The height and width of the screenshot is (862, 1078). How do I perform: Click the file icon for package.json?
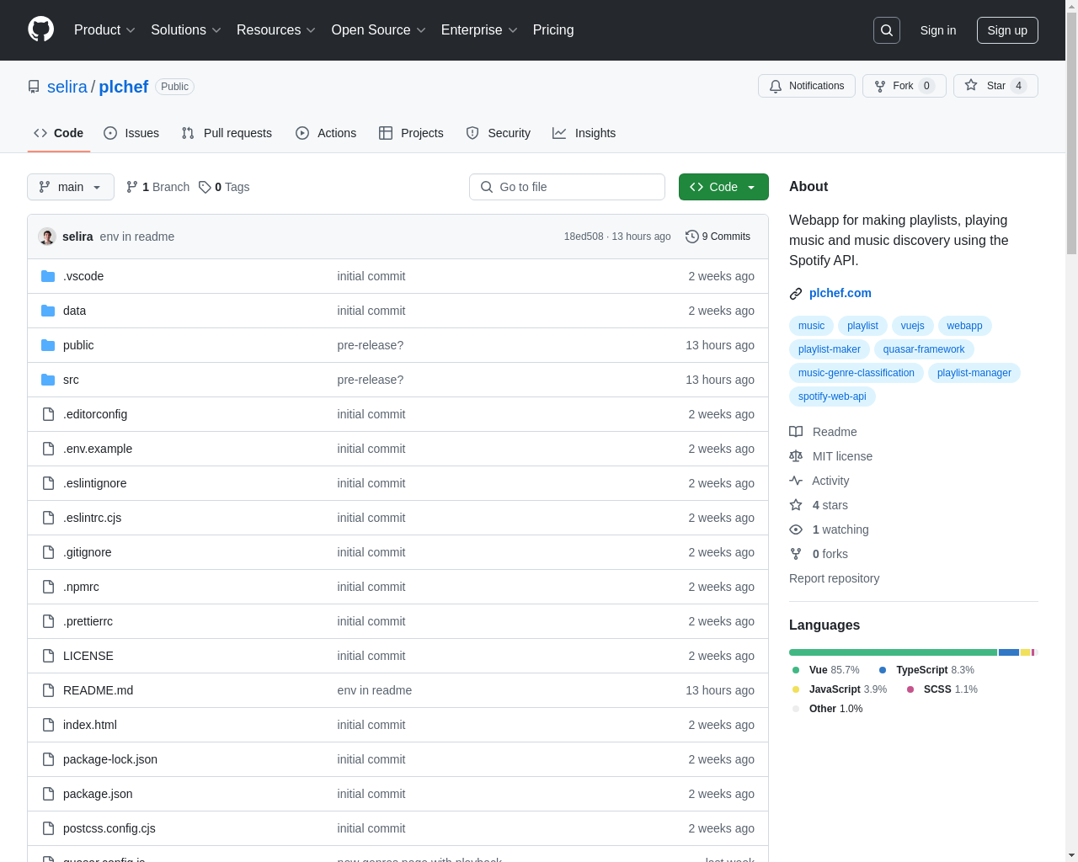pyautogui.click(x=48, y=794)
